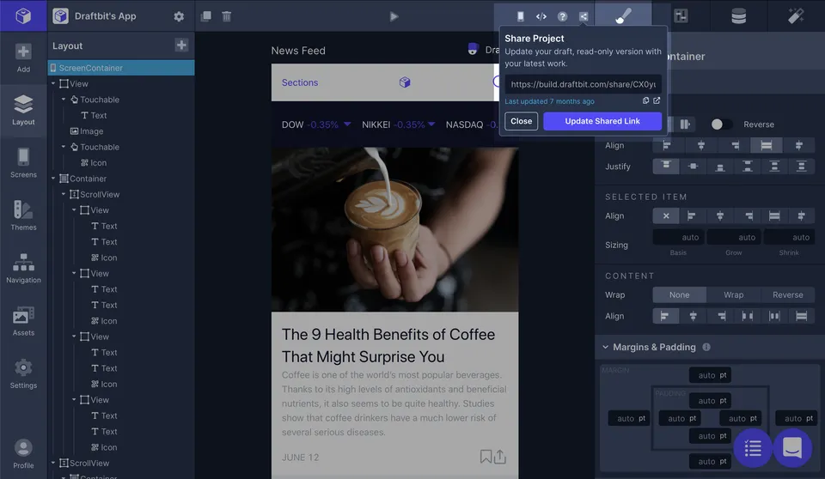This screenshot has width=825, height=479.
Task: Switch to the magic wand tab
Action: click(x=796, y=15)
